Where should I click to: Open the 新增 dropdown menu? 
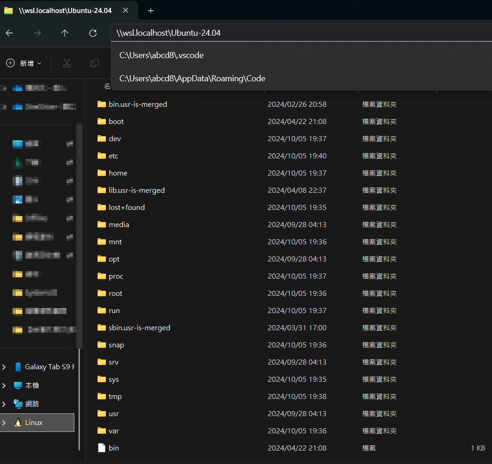tap(24, 63)
